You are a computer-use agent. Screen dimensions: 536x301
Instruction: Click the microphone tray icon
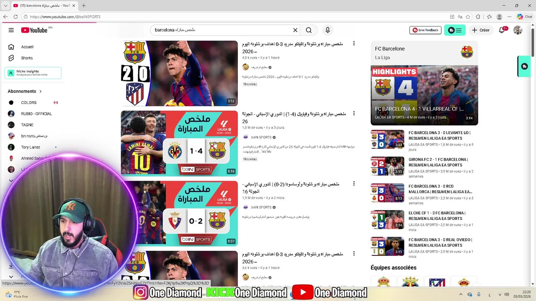[x=479, y=294]
